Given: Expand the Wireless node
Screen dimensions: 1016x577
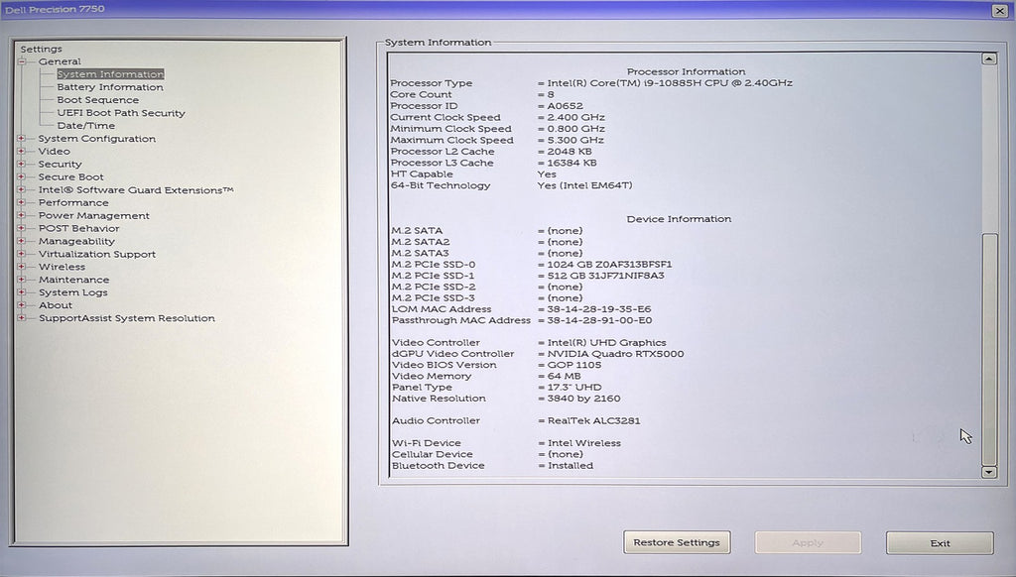Looking at the screenshot, I should click(x=22, y=267).
